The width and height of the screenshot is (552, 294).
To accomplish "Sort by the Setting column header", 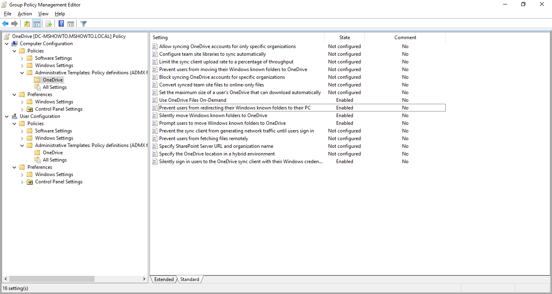I will point(237,38).
